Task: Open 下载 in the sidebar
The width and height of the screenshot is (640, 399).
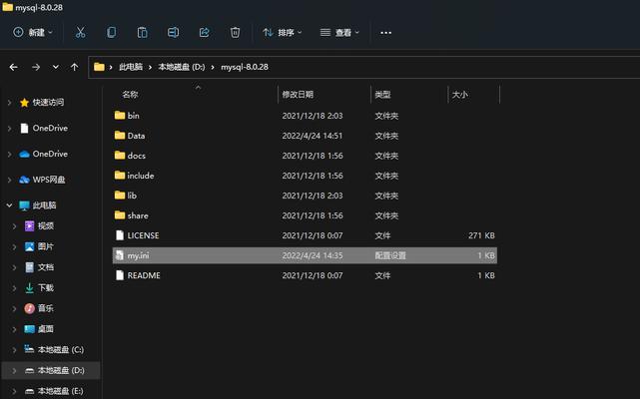Action: (x=46, y=287)
